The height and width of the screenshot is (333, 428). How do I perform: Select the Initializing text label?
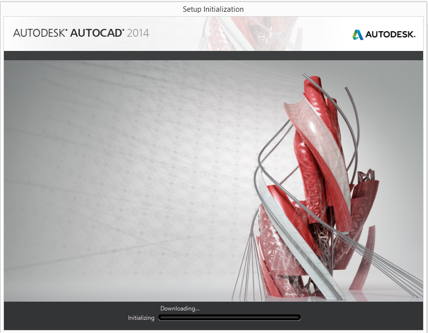point(141,317)
